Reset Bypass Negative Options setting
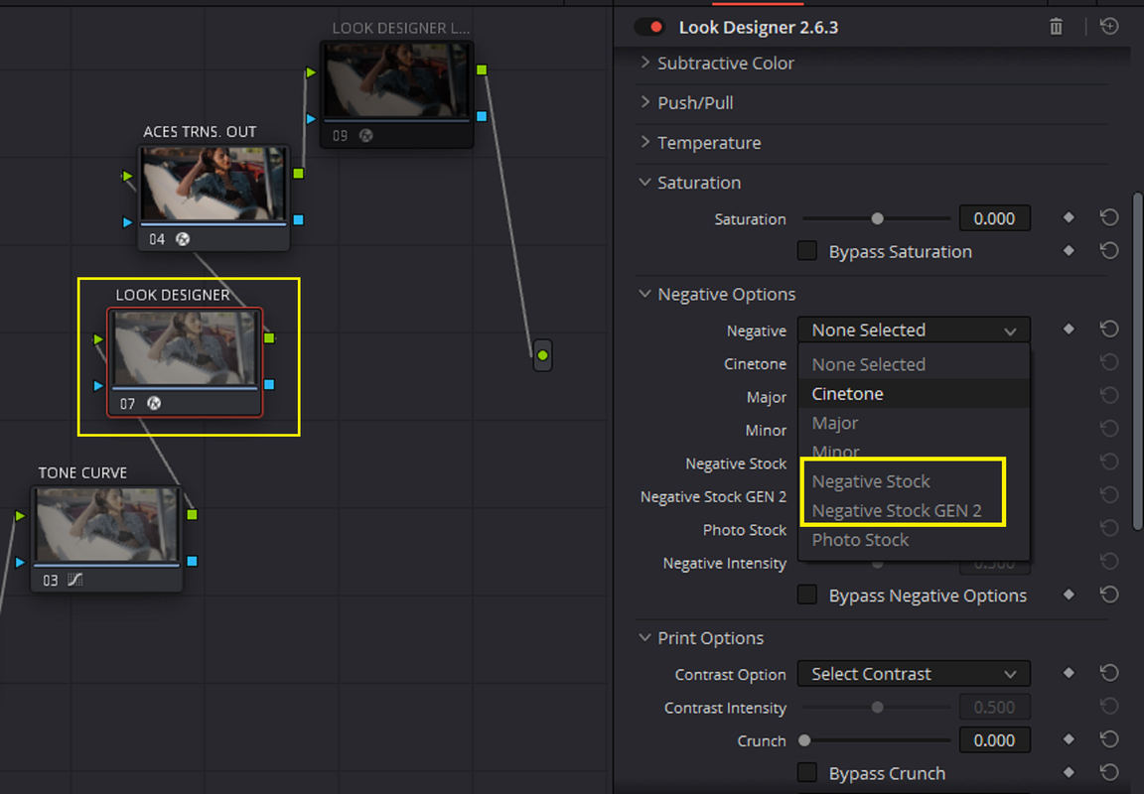The image size is (1144, 794). (x=1109, y=595)
